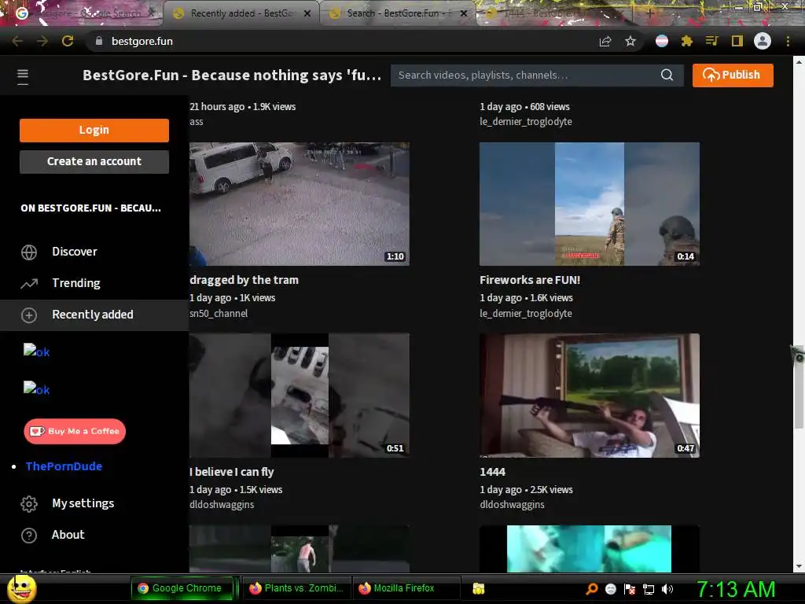Open the volume speaker tray icon
Viewport: 805px width, 604px height.
coord(667,588)
